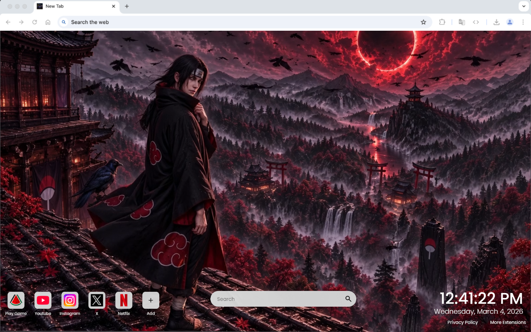
Task: Open the Privacy Policy link
Action: 463,322
